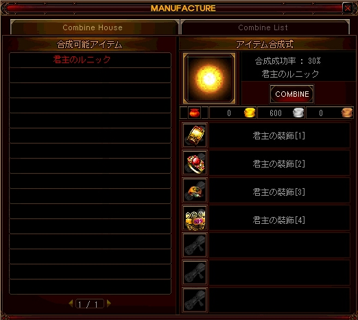The image size is (358, 320).
Task: Go to previous page with left arrow
Action: [x=71, y=304]
